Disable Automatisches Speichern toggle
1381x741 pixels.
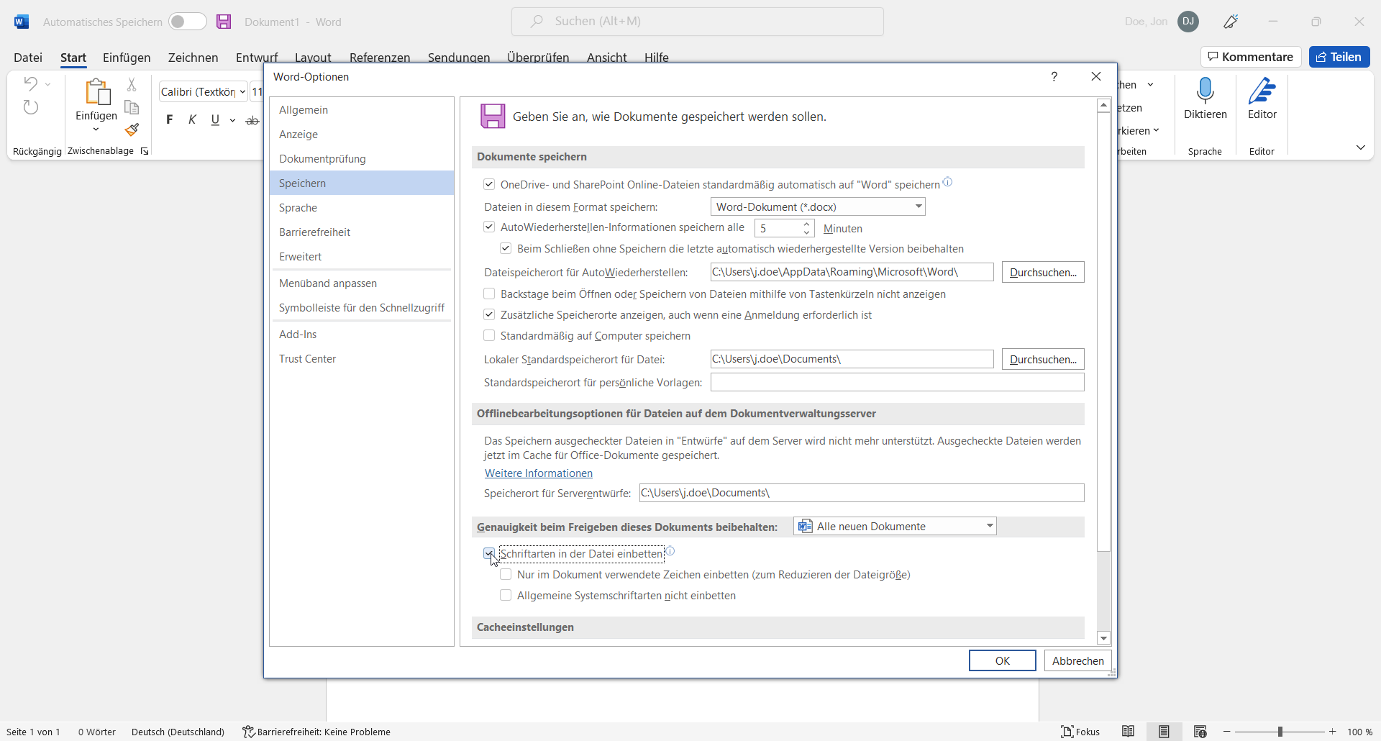pos(186,22)
